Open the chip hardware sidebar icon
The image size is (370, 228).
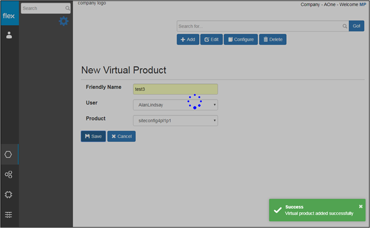pyautogui.click(x=8, y=195)
